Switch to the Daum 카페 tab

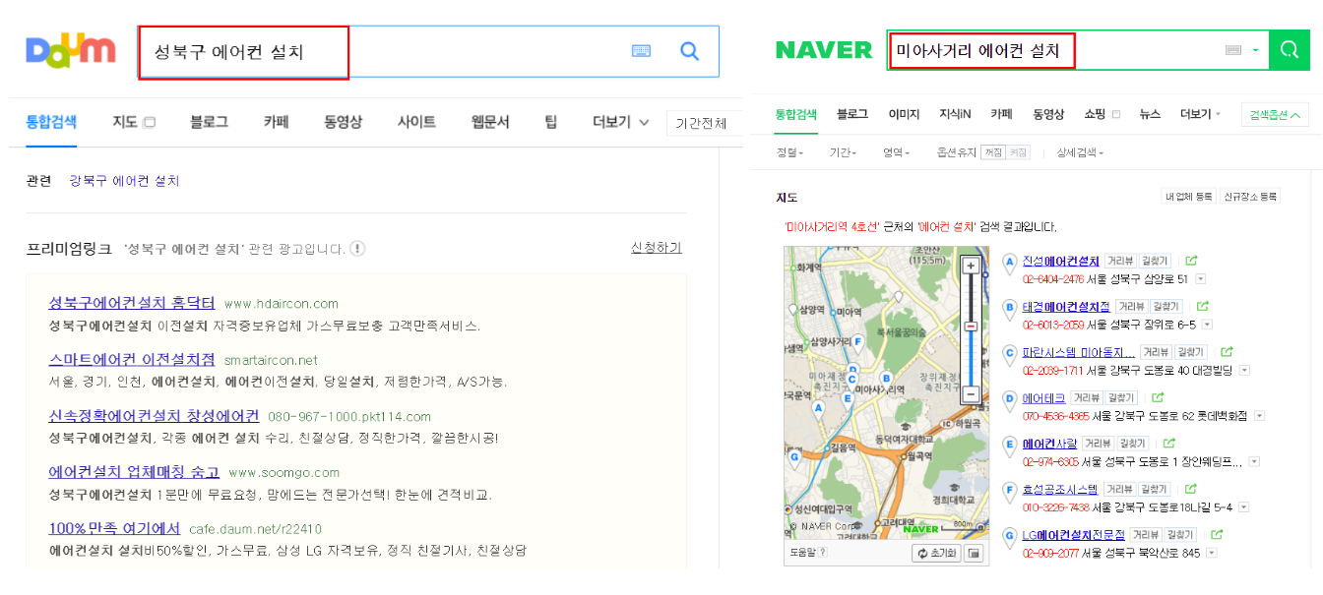point(276,122)
